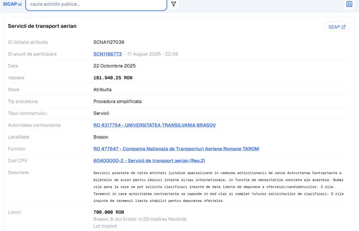Click the 'Lot implicit' label
The width and height of the screenshot is (359, 231).
click(x=105, y=226)
